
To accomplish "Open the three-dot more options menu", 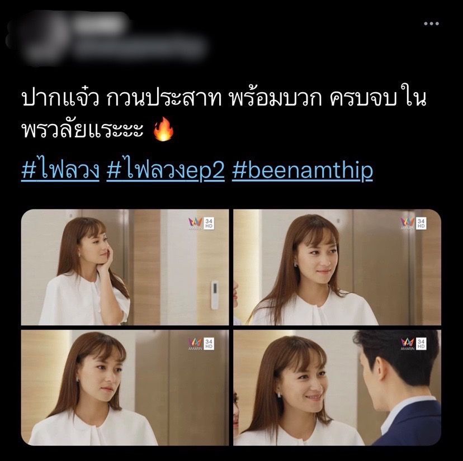I will pyautogui.click(x=431, y=23).
